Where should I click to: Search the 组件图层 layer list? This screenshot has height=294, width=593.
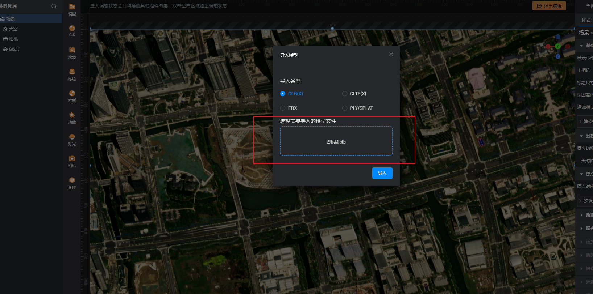pos(54,6)
